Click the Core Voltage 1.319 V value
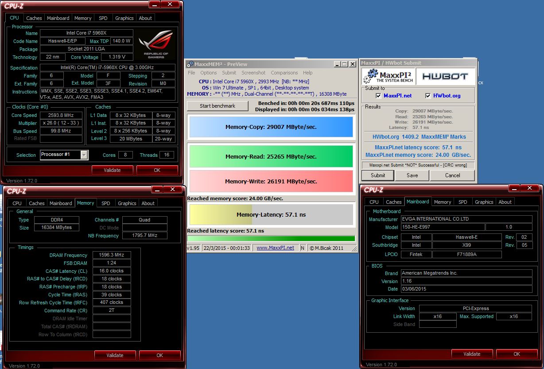Viewport: 544px width, 369px height. [x=117, y=57]
